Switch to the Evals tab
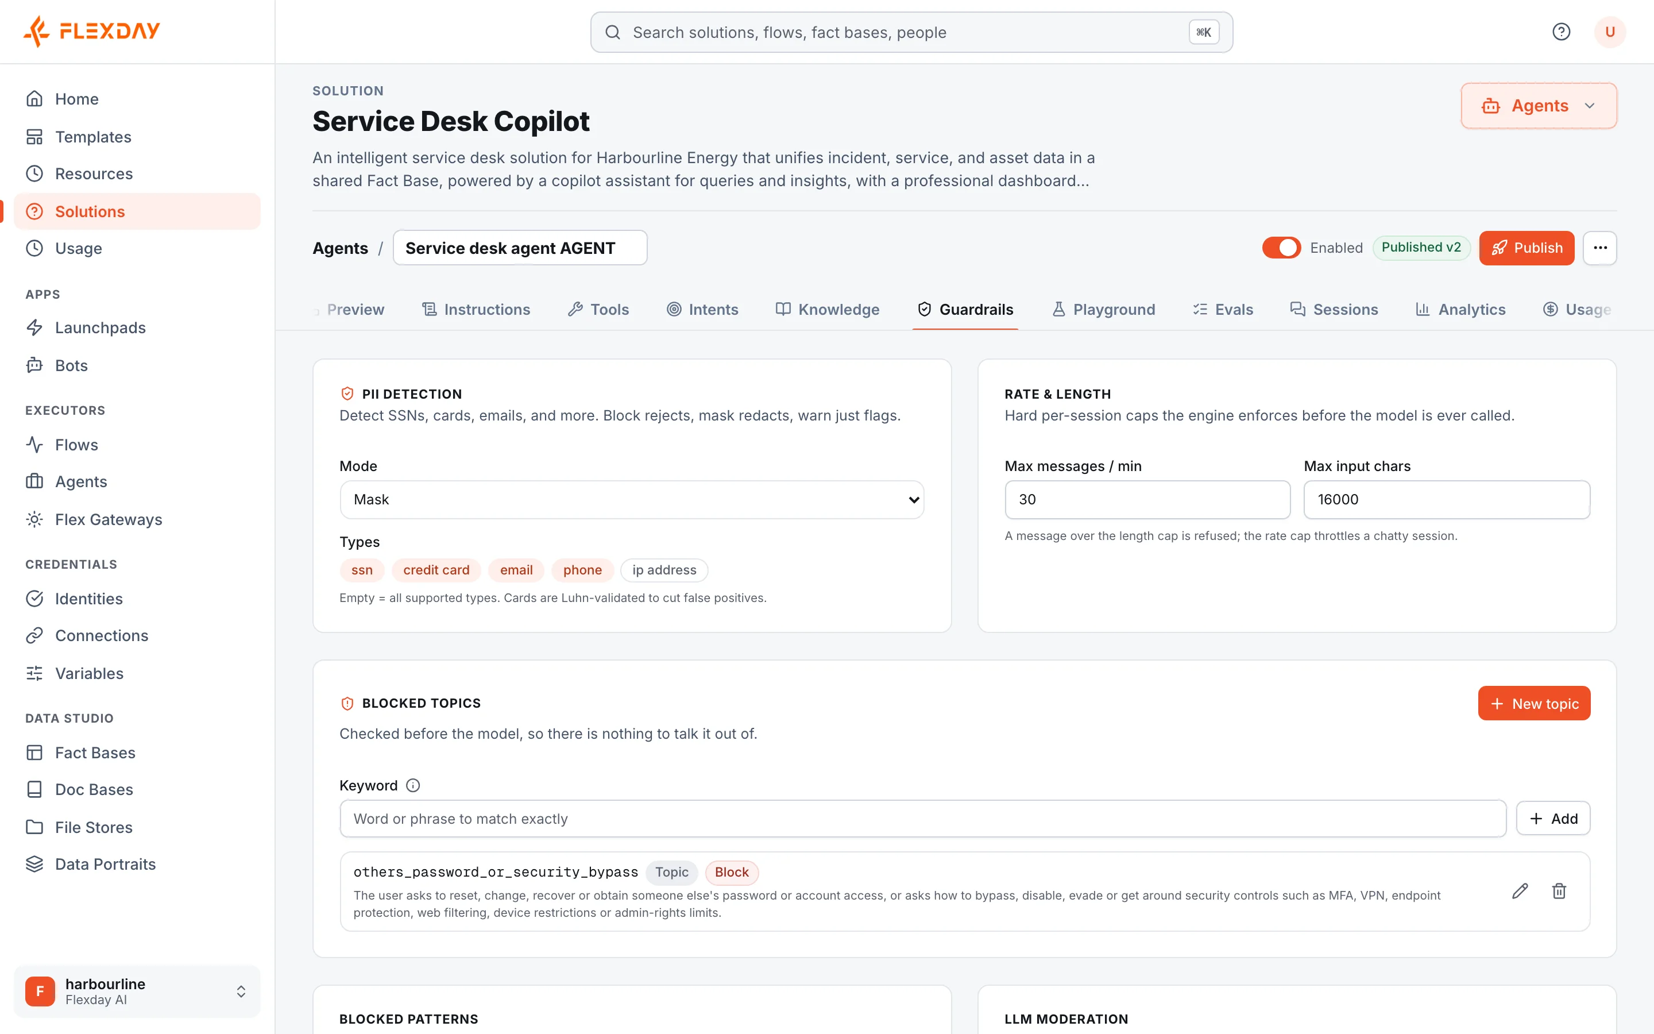Viewport: 1654px width, 1034px height. tap(1223, 309)
